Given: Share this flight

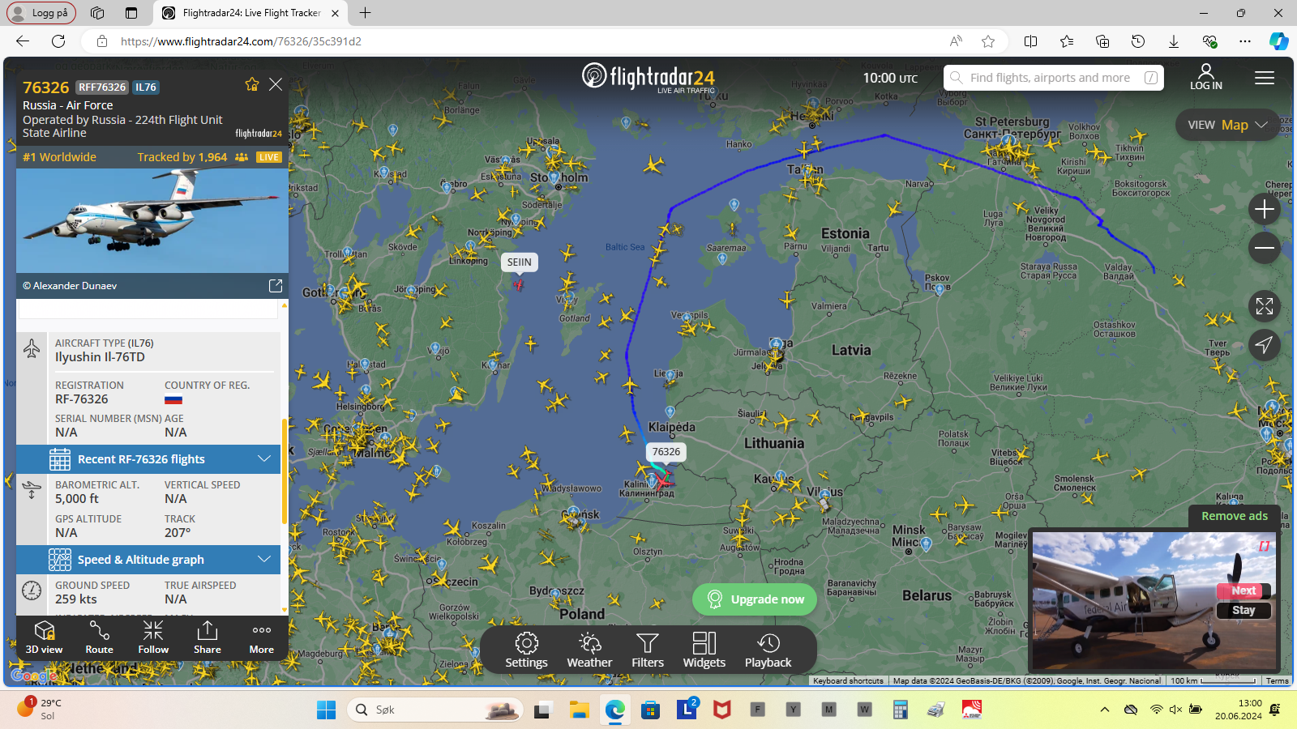Looking at the screenshot, I should click(x=208, y=637).
